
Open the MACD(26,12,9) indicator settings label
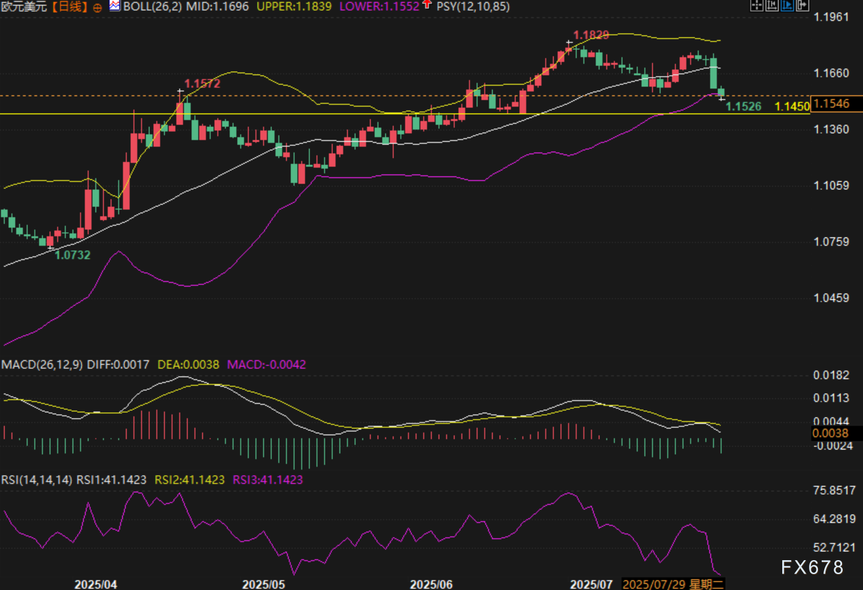(42, 365)
